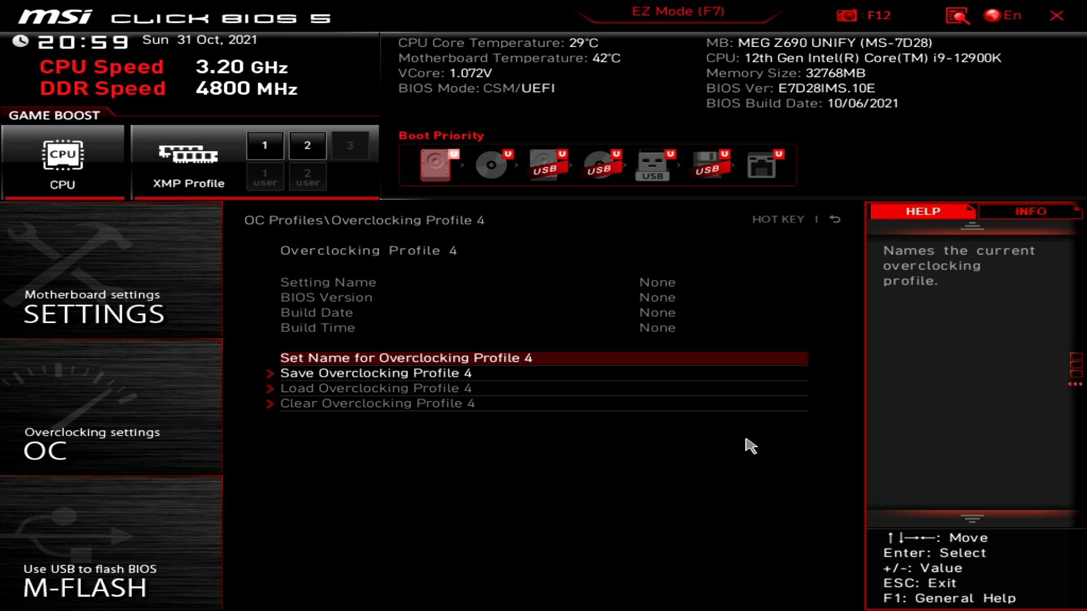Switch to the INFO tab

click(x=1030, y=211)
